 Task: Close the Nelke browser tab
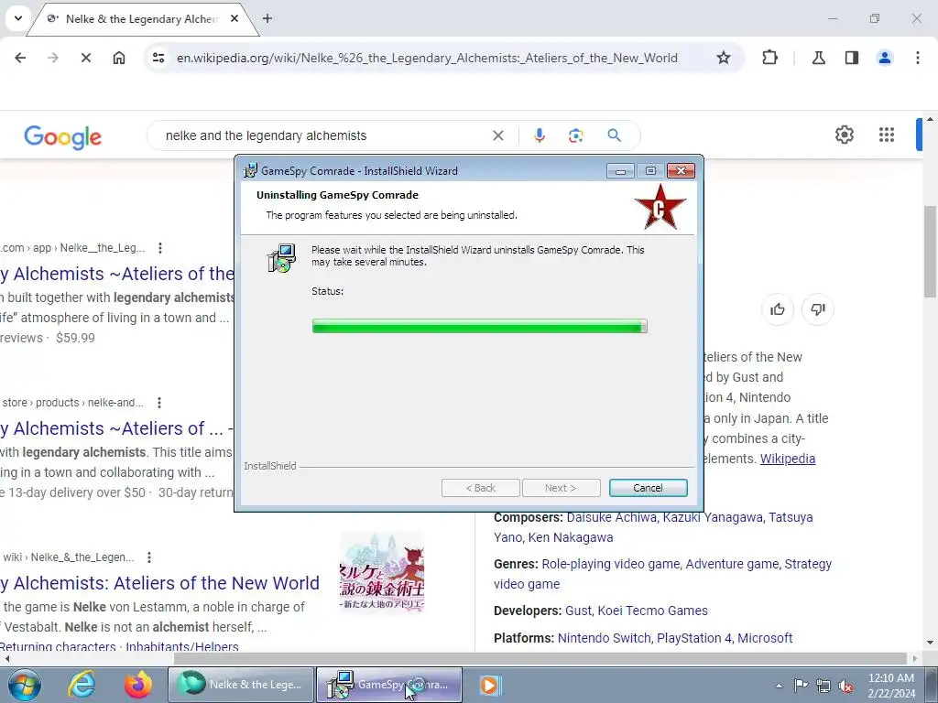coord(234,18)
